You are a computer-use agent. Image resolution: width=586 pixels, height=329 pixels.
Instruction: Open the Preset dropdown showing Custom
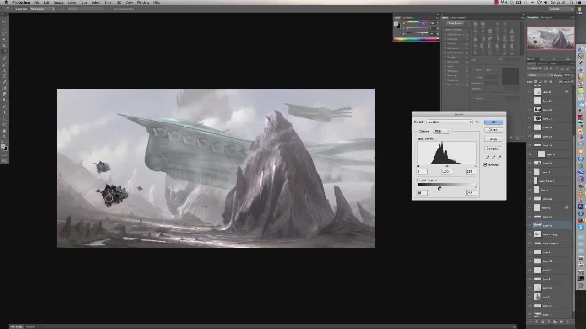coord(449,122)
